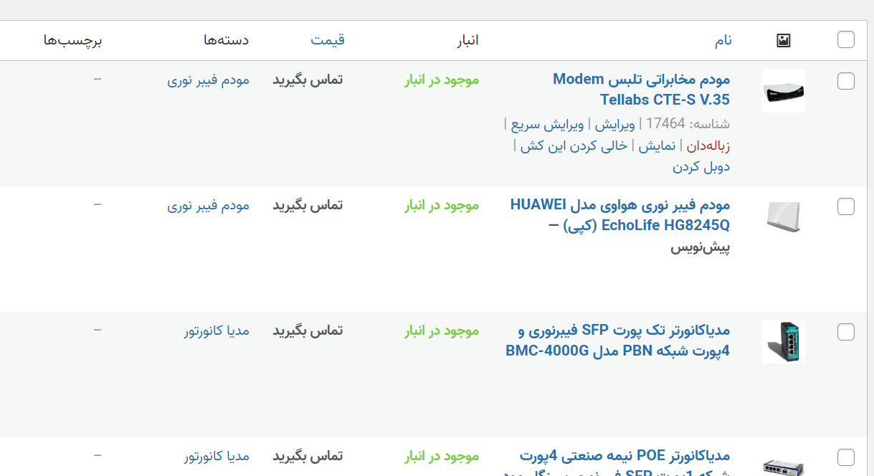Click خالی کردن این کش link
This screenshot has height=476, width=874.
[574, 146]
